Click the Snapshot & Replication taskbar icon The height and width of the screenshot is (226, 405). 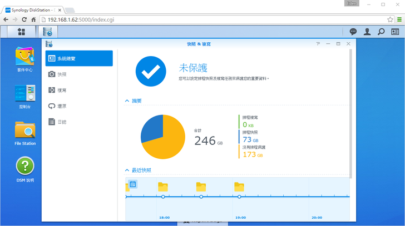pos(48,32)
